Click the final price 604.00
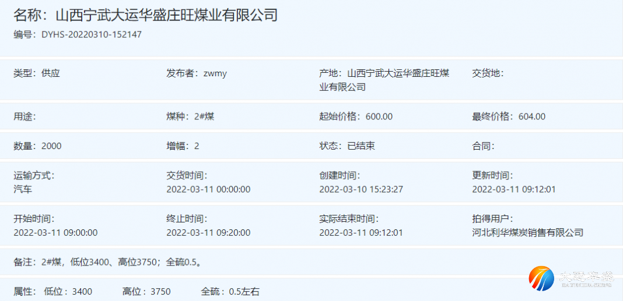The width and height of the screenshot is (623, 301). [x=532, y=116]
